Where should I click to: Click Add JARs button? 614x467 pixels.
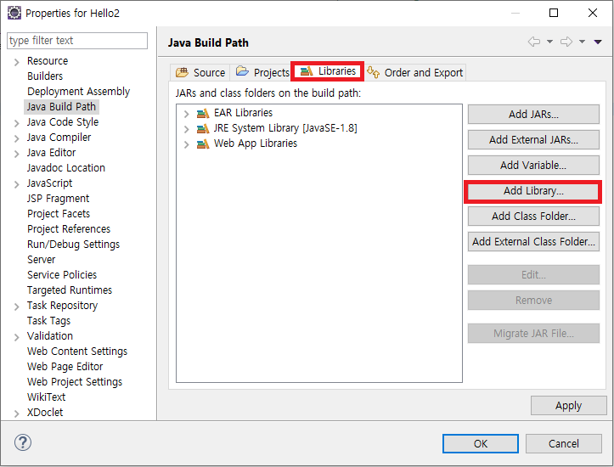[533, 115]
